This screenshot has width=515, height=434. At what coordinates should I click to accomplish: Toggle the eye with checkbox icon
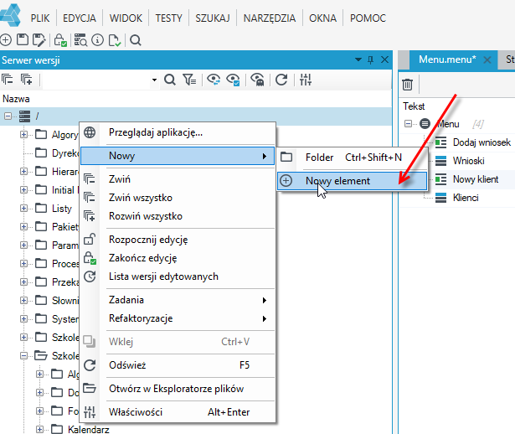(233, 80)
